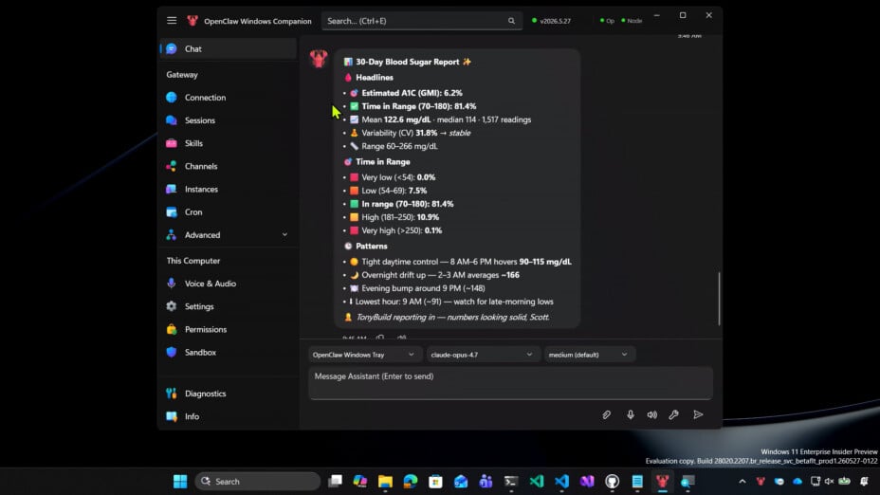Select the 30-Day Blood Sugar Report heading
Viewport: 880px width, 495px height.
408,62
